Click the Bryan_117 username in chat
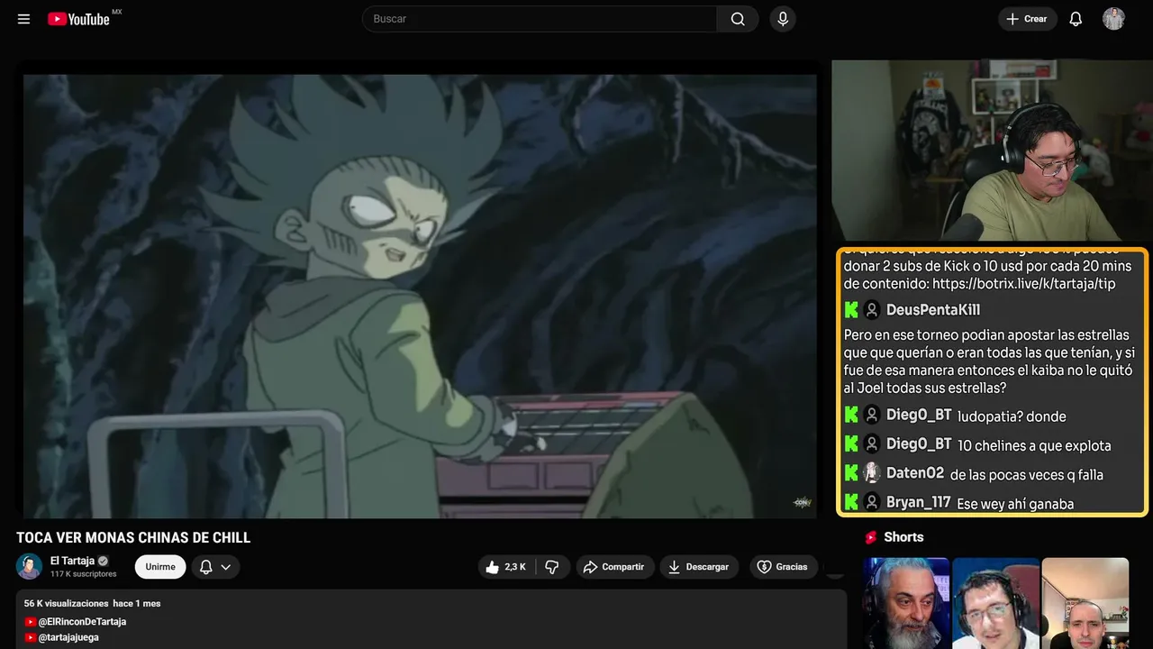Screen dimensions: 1153x649 [919, 503]
